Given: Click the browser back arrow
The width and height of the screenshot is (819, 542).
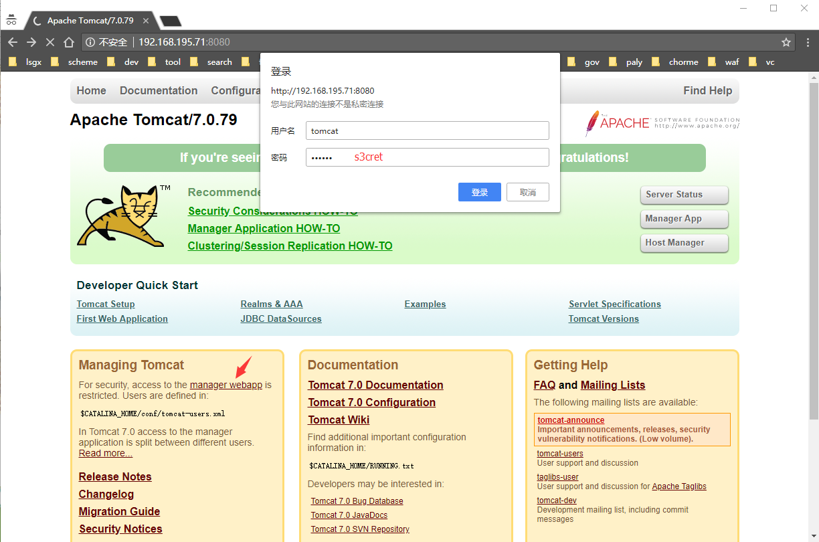Looking at the screenshot, I should [13, 42].
